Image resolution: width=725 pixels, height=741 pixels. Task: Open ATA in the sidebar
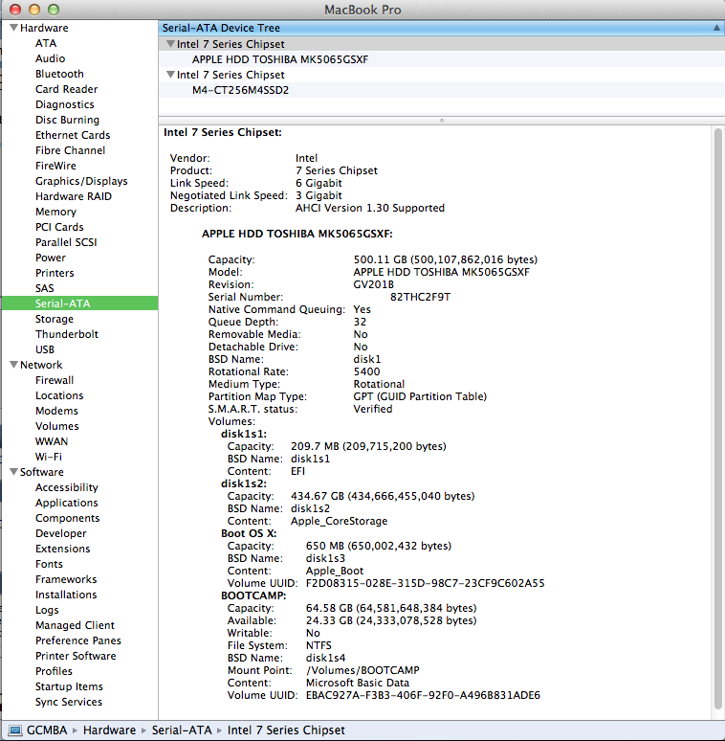coord(46,43)
